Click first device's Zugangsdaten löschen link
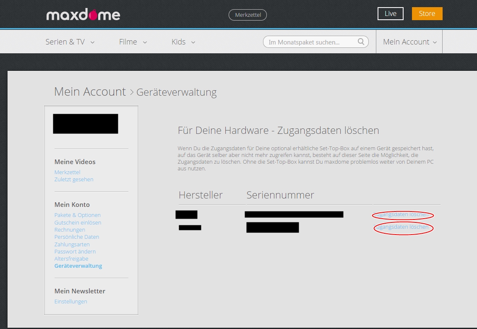This screenshot has width=477, height=329. 401,214
